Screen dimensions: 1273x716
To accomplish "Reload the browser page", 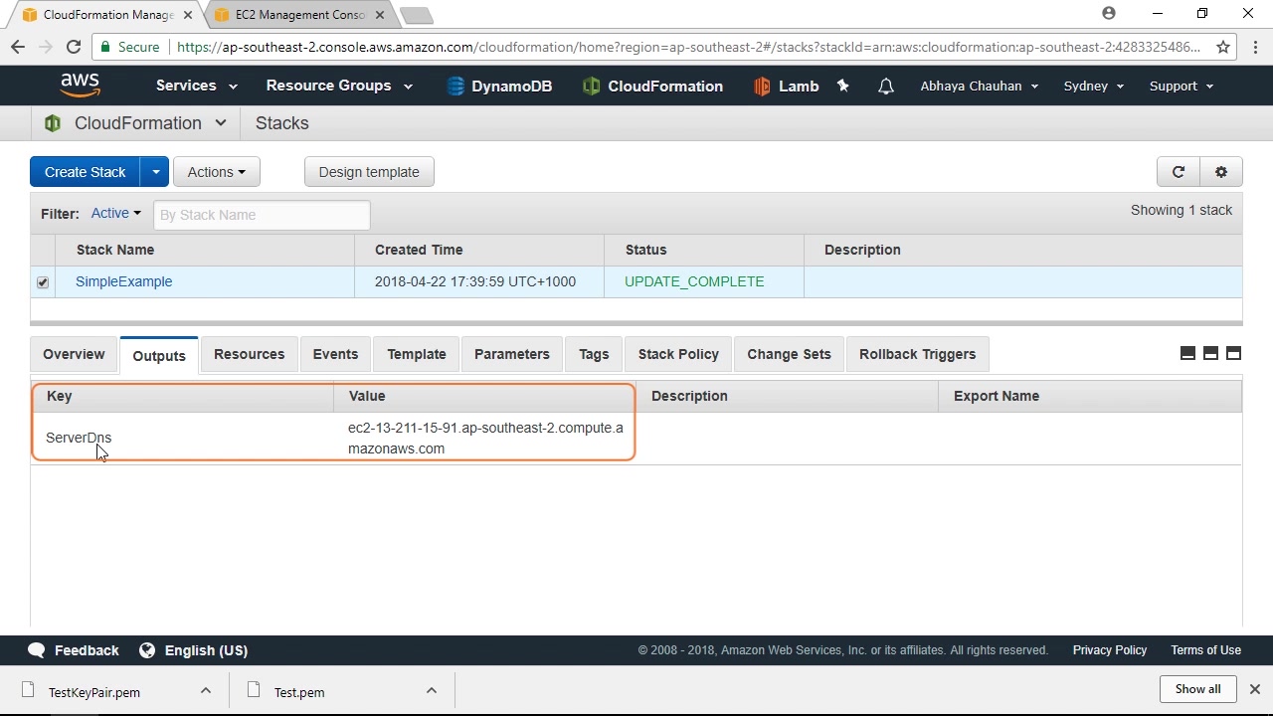I will point(73,47).
